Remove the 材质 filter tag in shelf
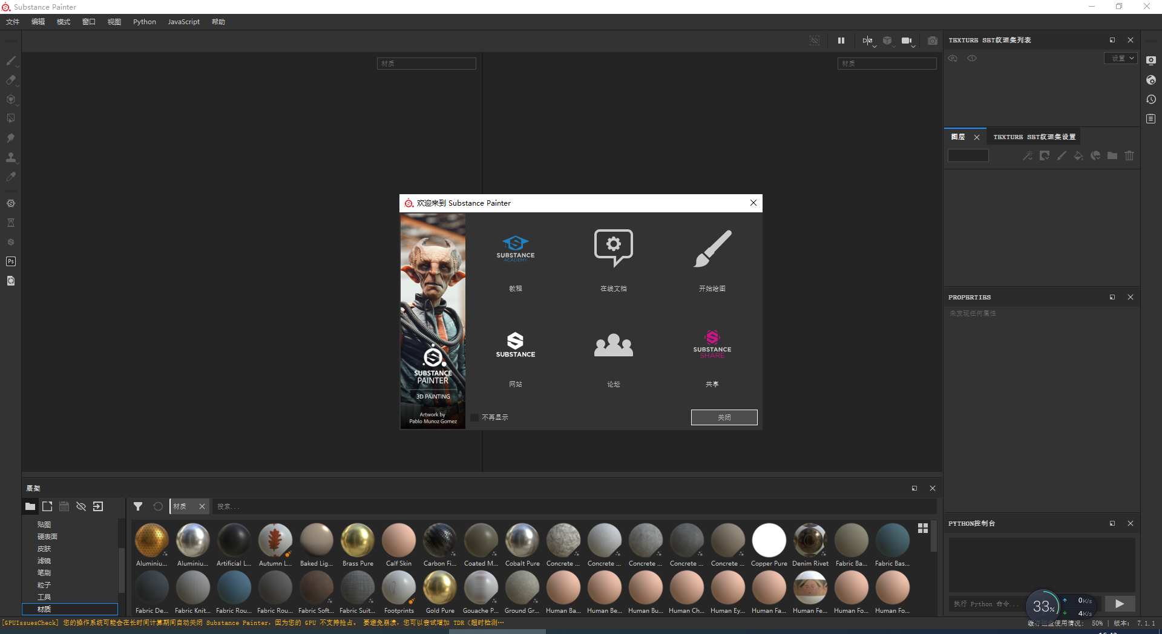1162x634 pixels. tap(202, 506)
